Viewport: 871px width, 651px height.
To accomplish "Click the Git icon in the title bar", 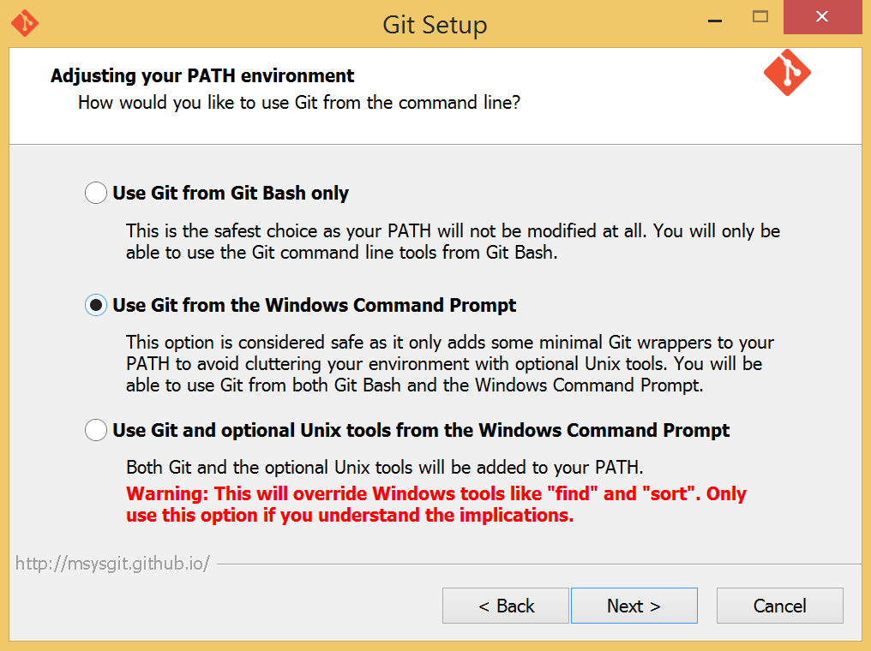I will 25,23.
